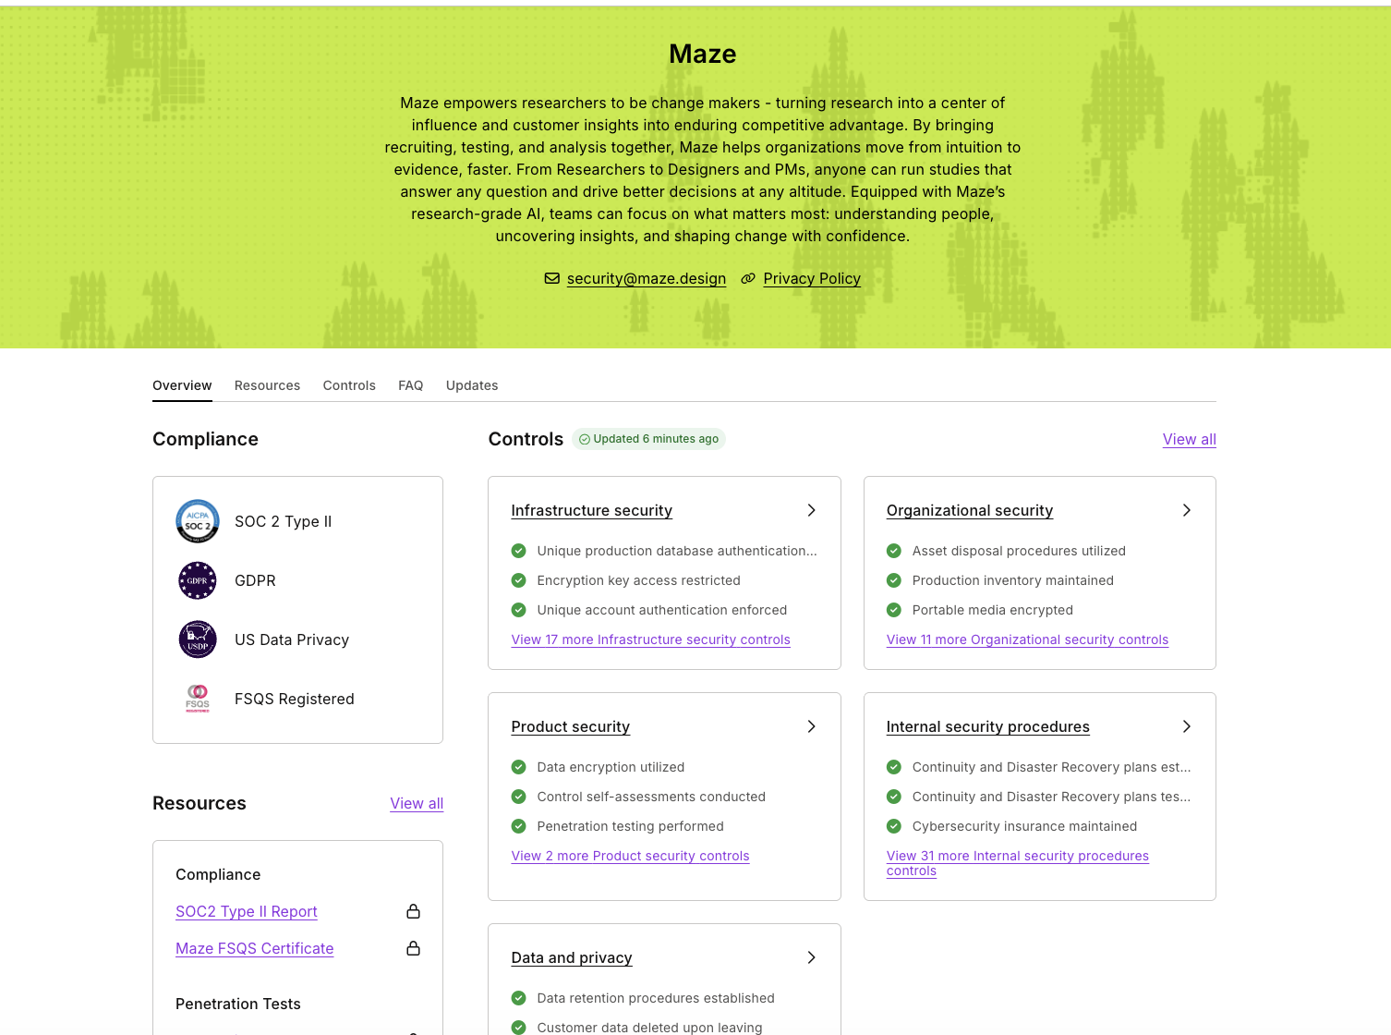This screenshot has height=1035, width=1391.
Task: Expand Organizational security with its chevron
Action: pos(1187,510)
